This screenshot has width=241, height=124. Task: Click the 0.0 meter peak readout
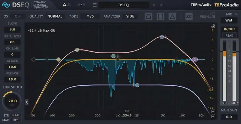pos(226,103)
